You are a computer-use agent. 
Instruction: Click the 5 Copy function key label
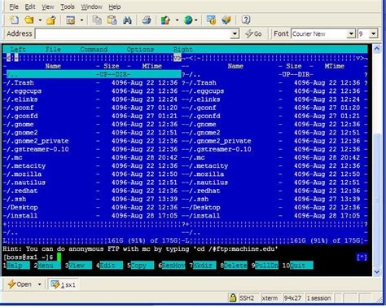coord(141,266)
